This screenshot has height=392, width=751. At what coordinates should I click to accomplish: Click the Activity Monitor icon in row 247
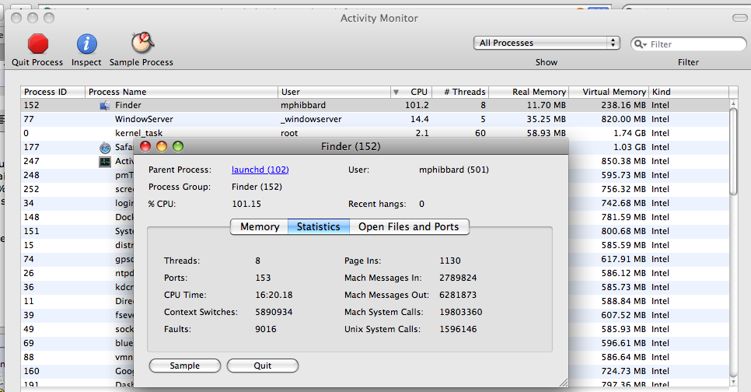point(105,162)
